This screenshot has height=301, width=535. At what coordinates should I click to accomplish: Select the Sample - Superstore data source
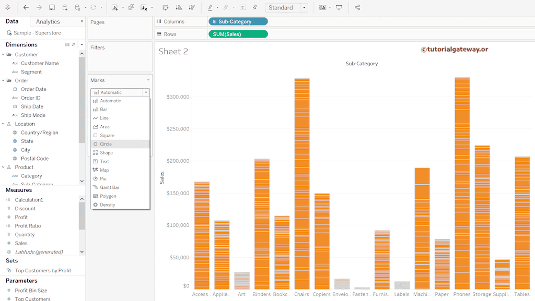tap(37, 33)
